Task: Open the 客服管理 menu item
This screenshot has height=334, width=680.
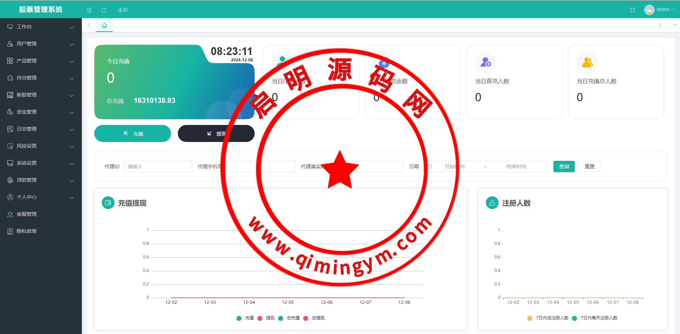Action: tap(27, 214)
